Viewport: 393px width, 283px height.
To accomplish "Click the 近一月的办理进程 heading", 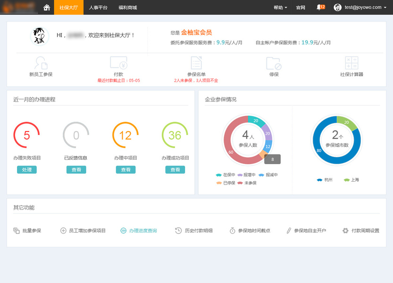I will click(x=34, y=100).
